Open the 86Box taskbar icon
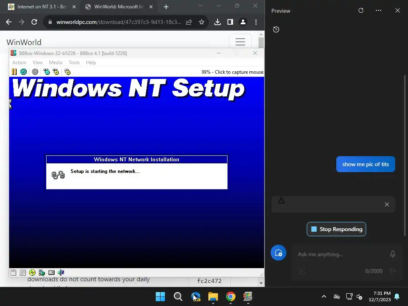Viewport: 408px width, 306px height. pos(248,296)
